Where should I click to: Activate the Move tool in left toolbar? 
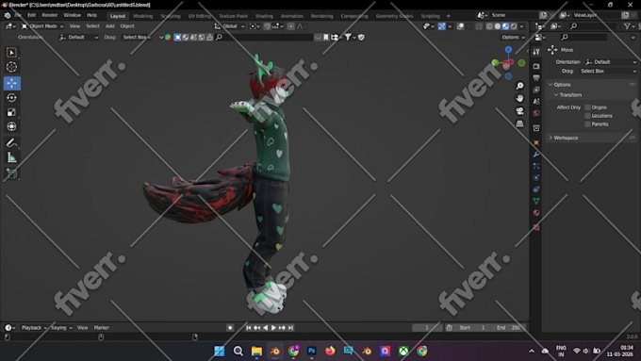pos(12,83)
